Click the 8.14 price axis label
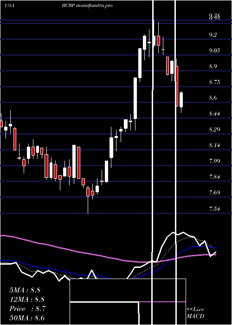 [x=214, y=145]
